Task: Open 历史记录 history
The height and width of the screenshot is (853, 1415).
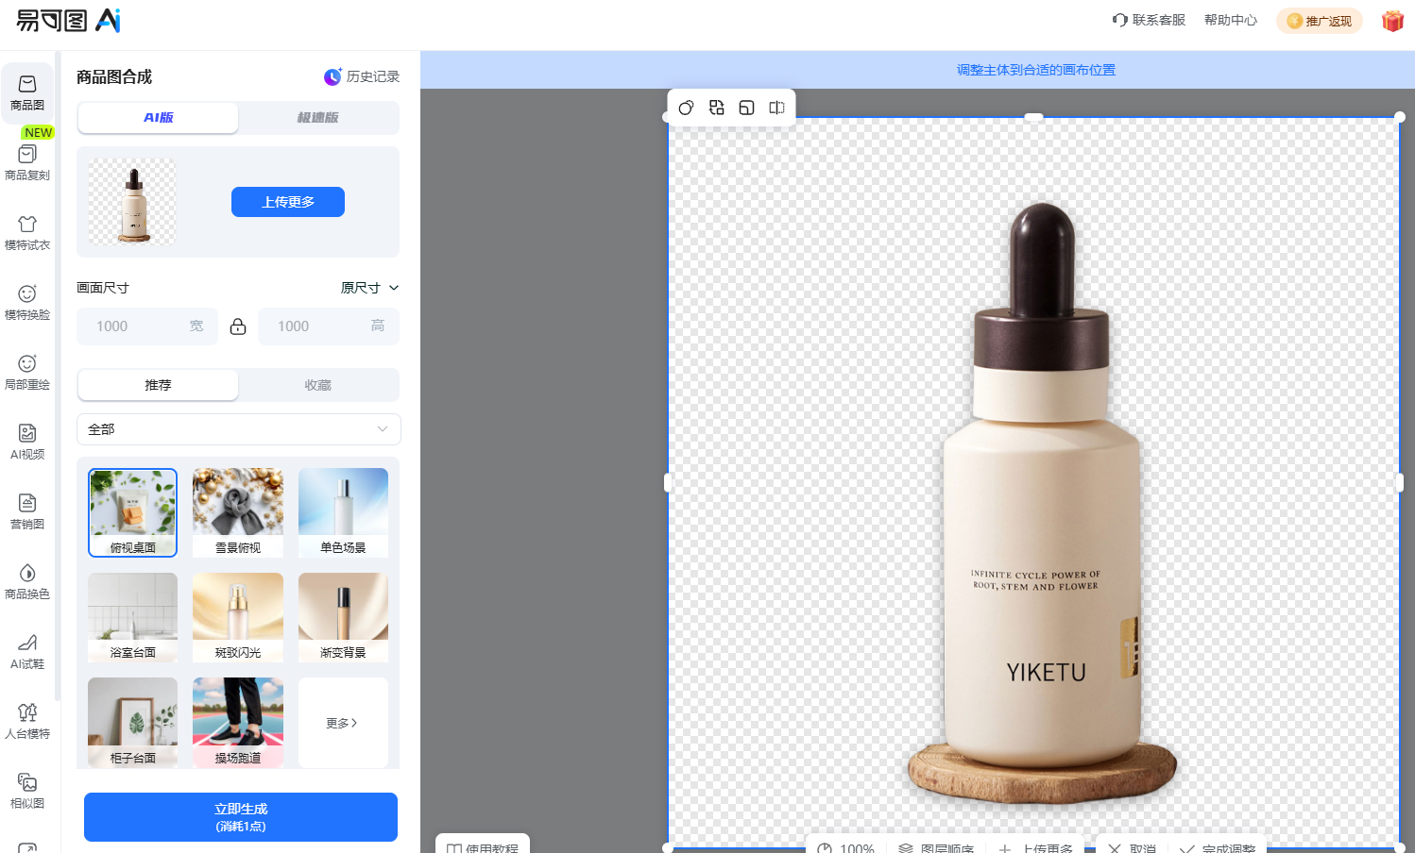Action: (x=362, y=76)
